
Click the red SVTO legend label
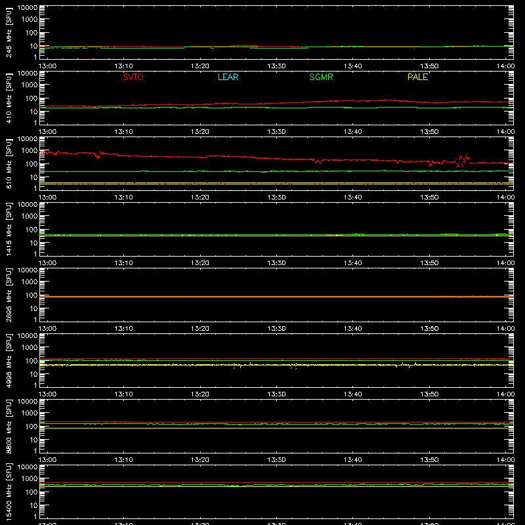(x=133, y=77)
